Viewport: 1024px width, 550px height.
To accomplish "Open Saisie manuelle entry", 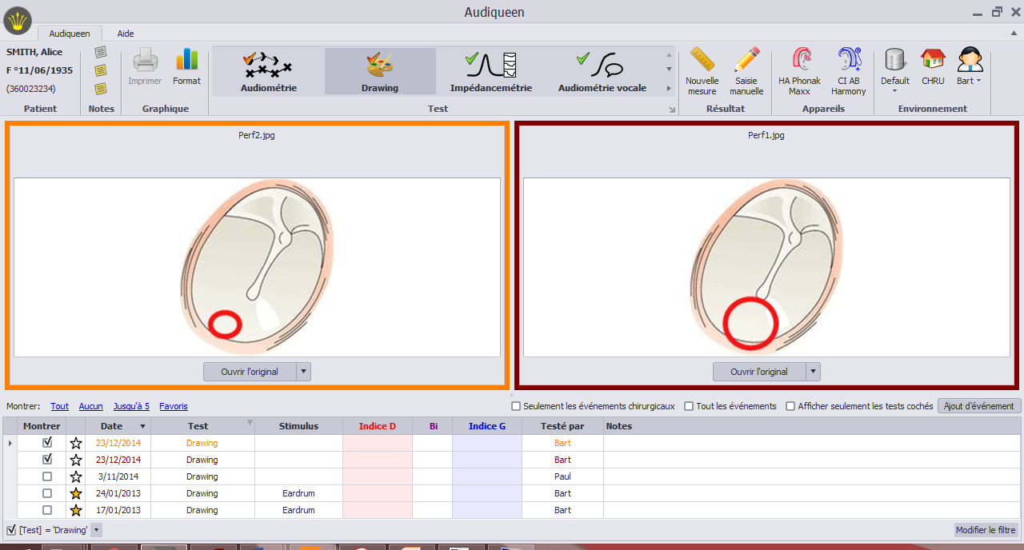I will (x=746, y=70).
